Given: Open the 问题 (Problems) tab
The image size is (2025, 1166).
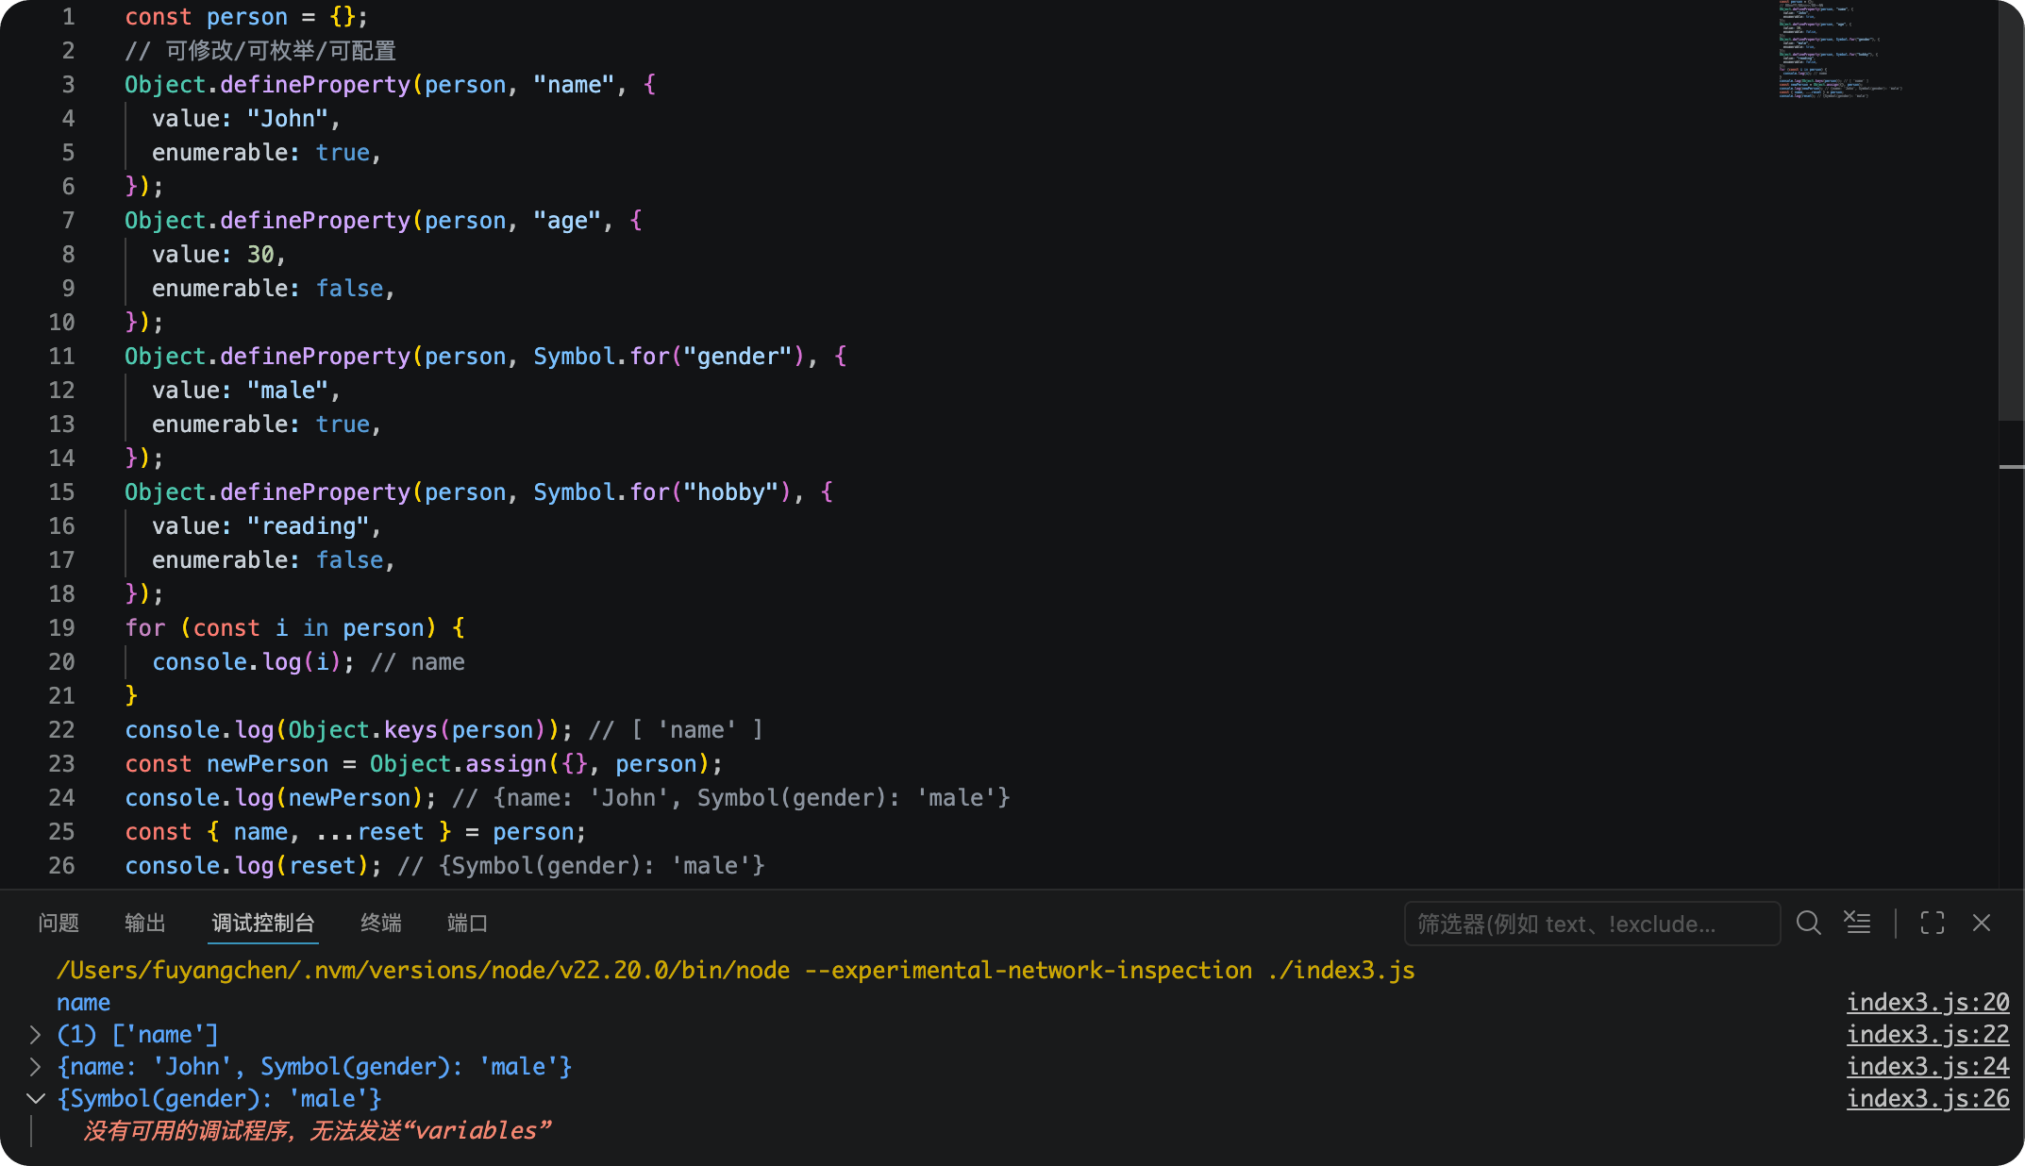Looking at the screenshot, I should point(59,923).
